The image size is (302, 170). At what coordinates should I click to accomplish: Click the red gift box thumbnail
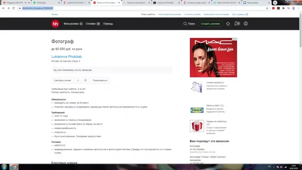(197, 126)
